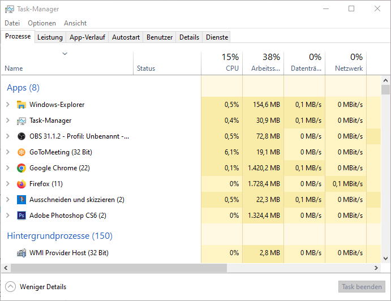Click the Ausschneiden und skizzieren icon

pos(22,200)
